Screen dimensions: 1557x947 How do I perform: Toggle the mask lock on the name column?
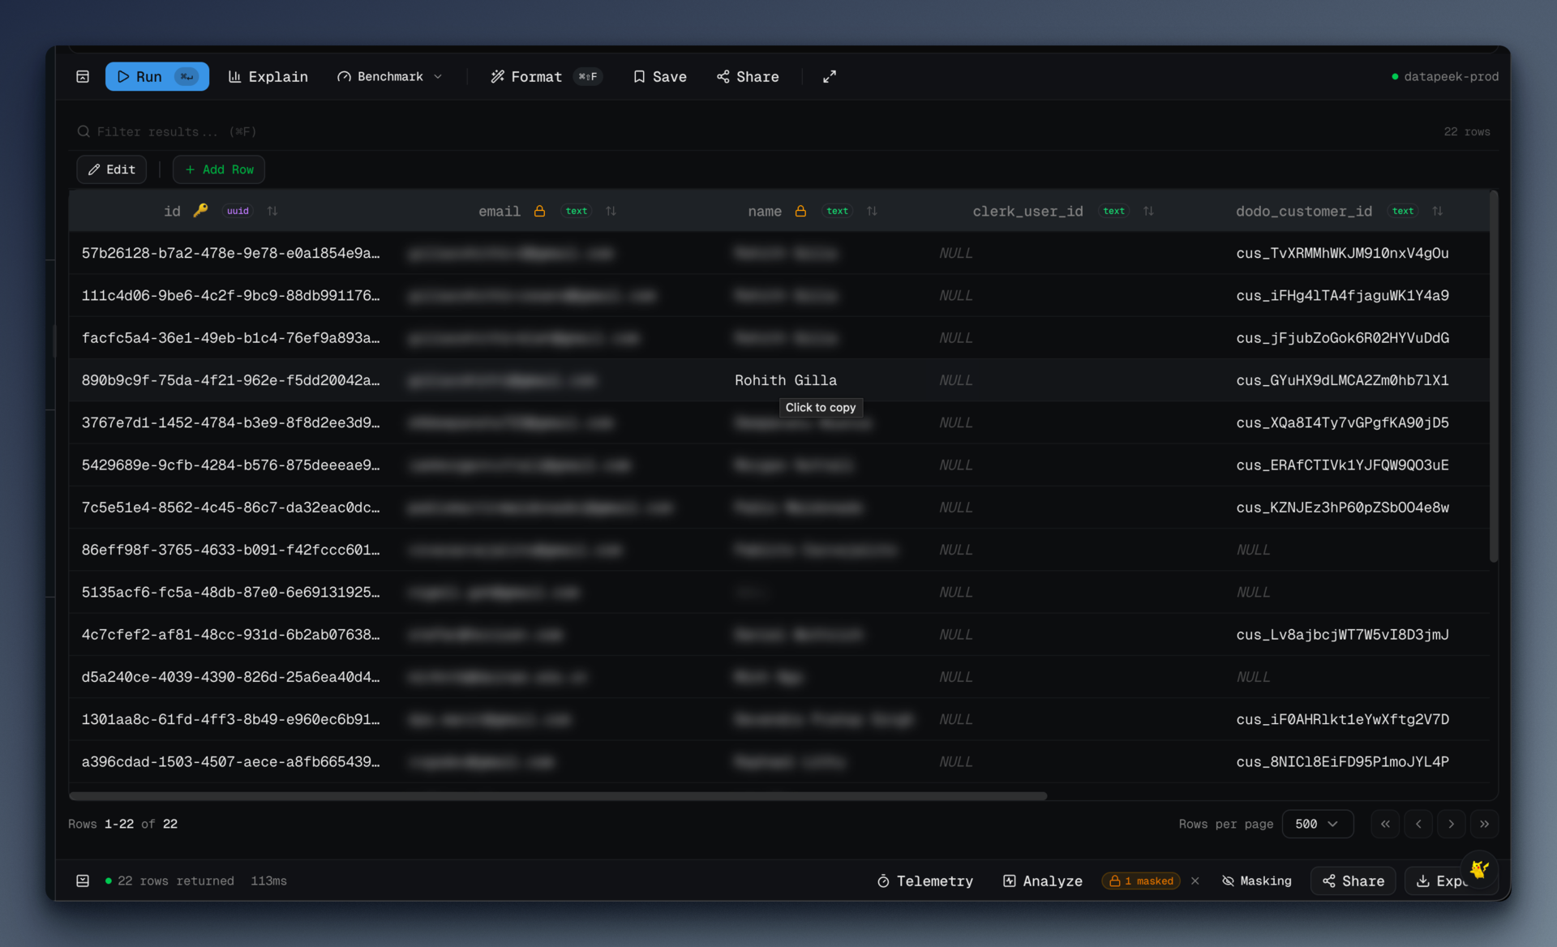[x=800, y=211]
